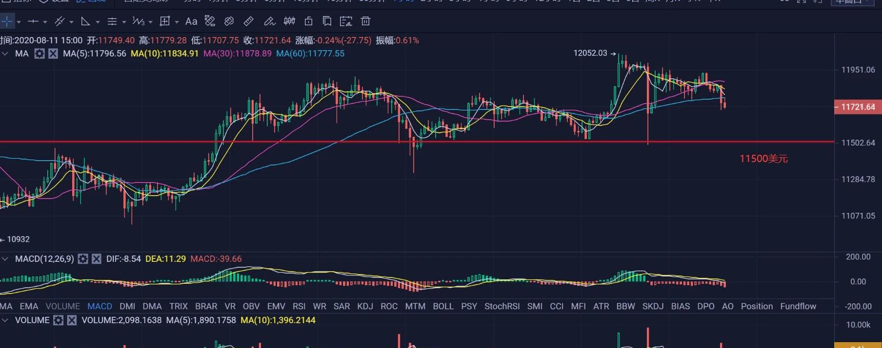The height and width of the screenshot is (348, 882).
Task: Collapse the MACD panel chevron
Action: pos(5,259)
